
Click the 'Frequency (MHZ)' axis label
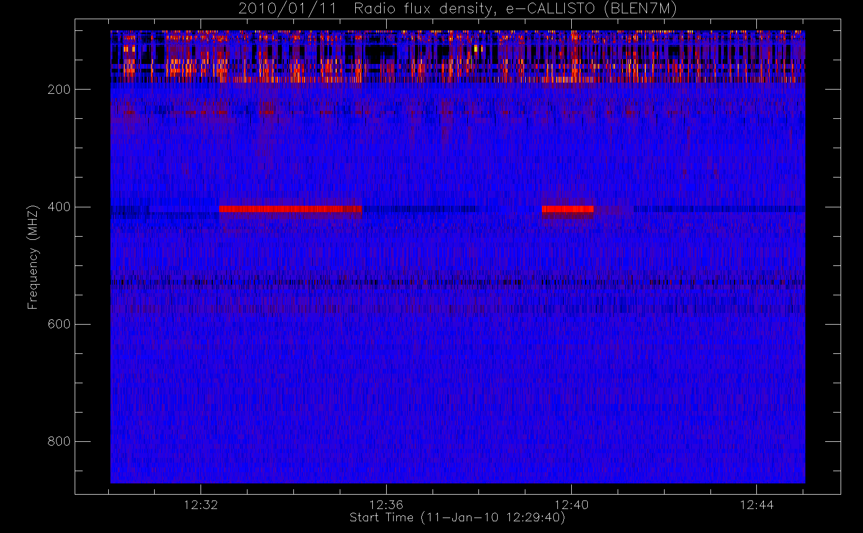(x=33, y=257)
